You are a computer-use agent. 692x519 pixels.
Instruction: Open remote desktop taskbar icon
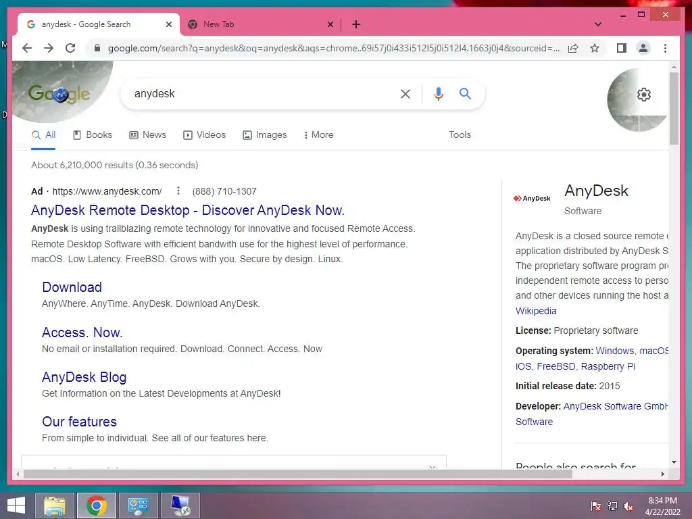tap(180, 505)
